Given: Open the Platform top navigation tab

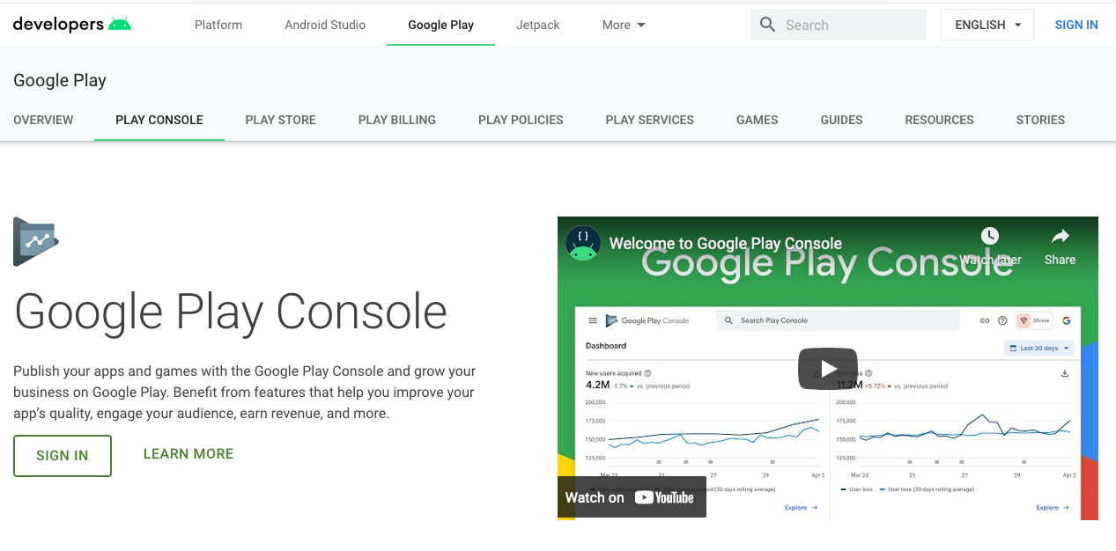Looking at the screenshot, I should pyautogui.click(x=218, y=25).
